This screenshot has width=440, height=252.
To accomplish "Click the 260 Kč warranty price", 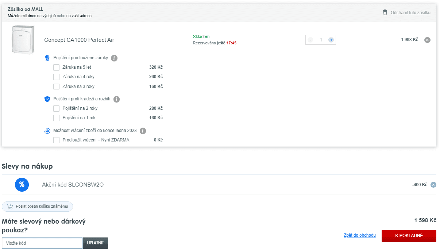I will pos(156,77).
